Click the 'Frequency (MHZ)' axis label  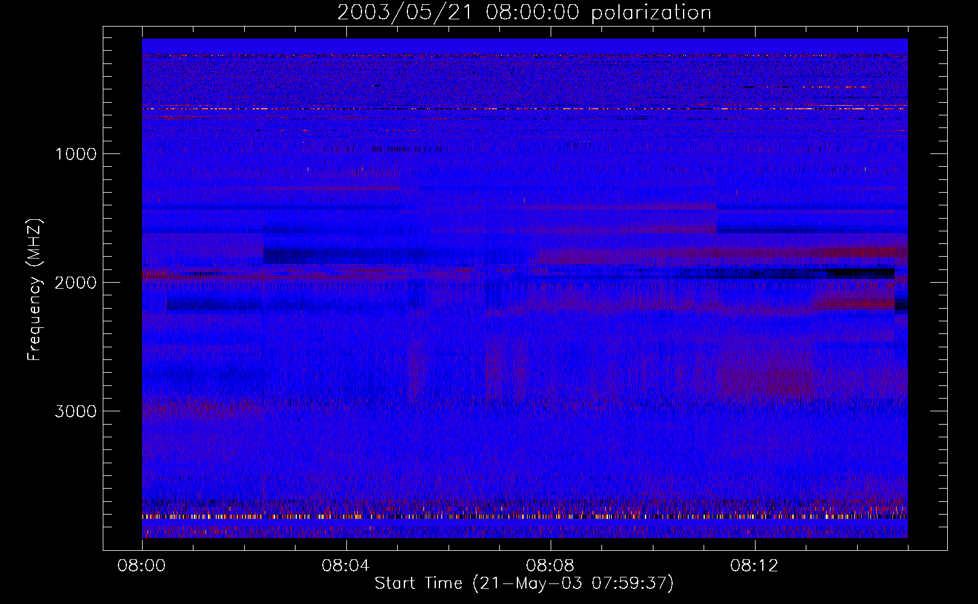pyautogui.click(x=34, y=290)
